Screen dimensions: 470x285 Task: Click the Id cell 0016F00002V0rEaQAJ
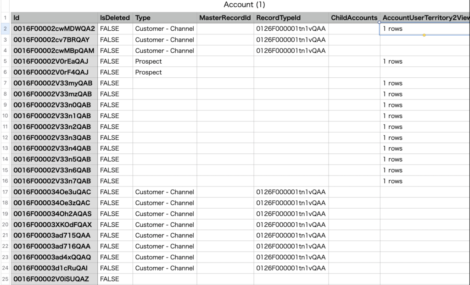(54, 61)
